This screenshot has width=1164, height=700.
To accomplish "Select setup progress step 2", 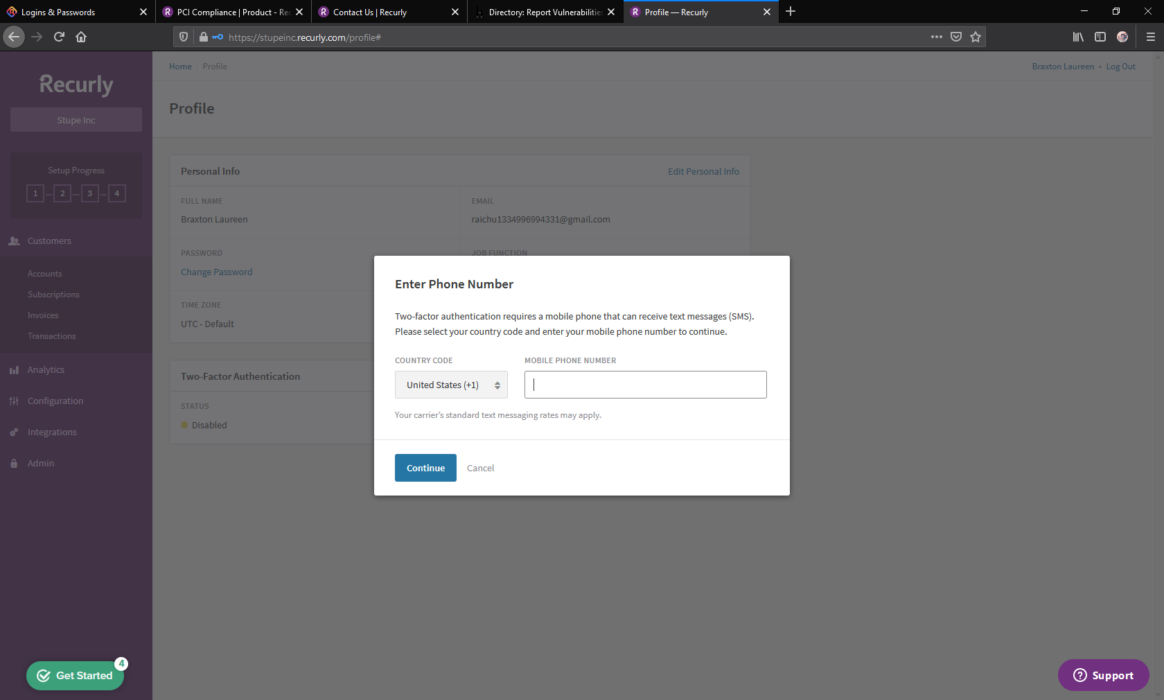I will click(62, 193).
